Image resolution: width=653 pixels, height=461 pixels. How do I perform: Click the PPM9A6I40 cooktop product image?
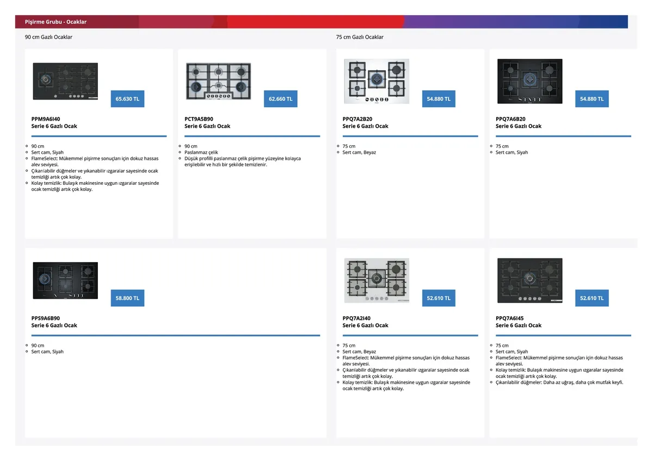[x=65, y=81]
